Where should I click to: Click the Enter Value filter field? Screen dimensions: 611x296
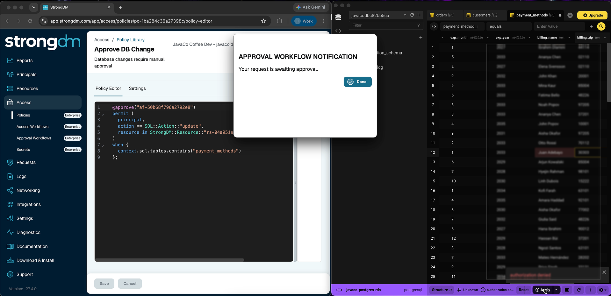[x=559, y=26]
